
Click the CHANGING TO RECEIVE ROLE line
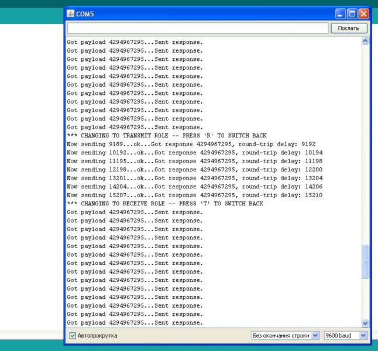(165, 204)
